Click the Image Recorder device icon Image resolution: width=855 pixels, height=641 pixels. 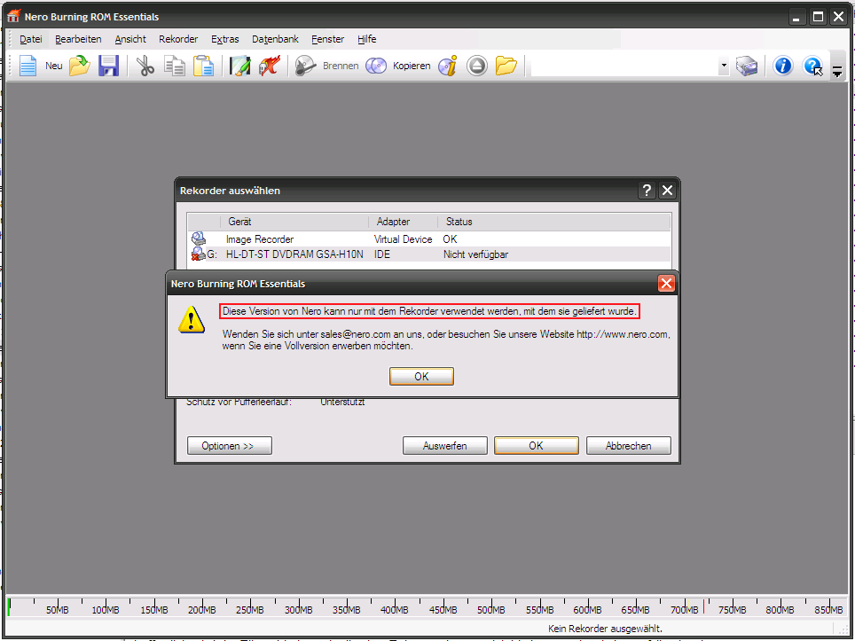(199, 238)
